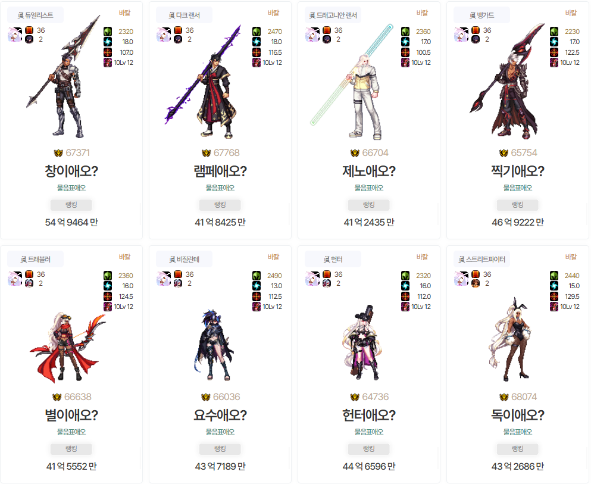
Task: Click the crown fame icon beside 67371
Action: click(58, 153)
